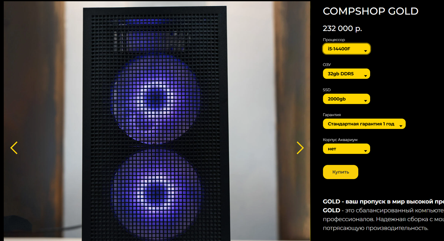Open the ОЗУ dropdown showing 32gb DDR5
444x241 pixels.
click(346, 74)
